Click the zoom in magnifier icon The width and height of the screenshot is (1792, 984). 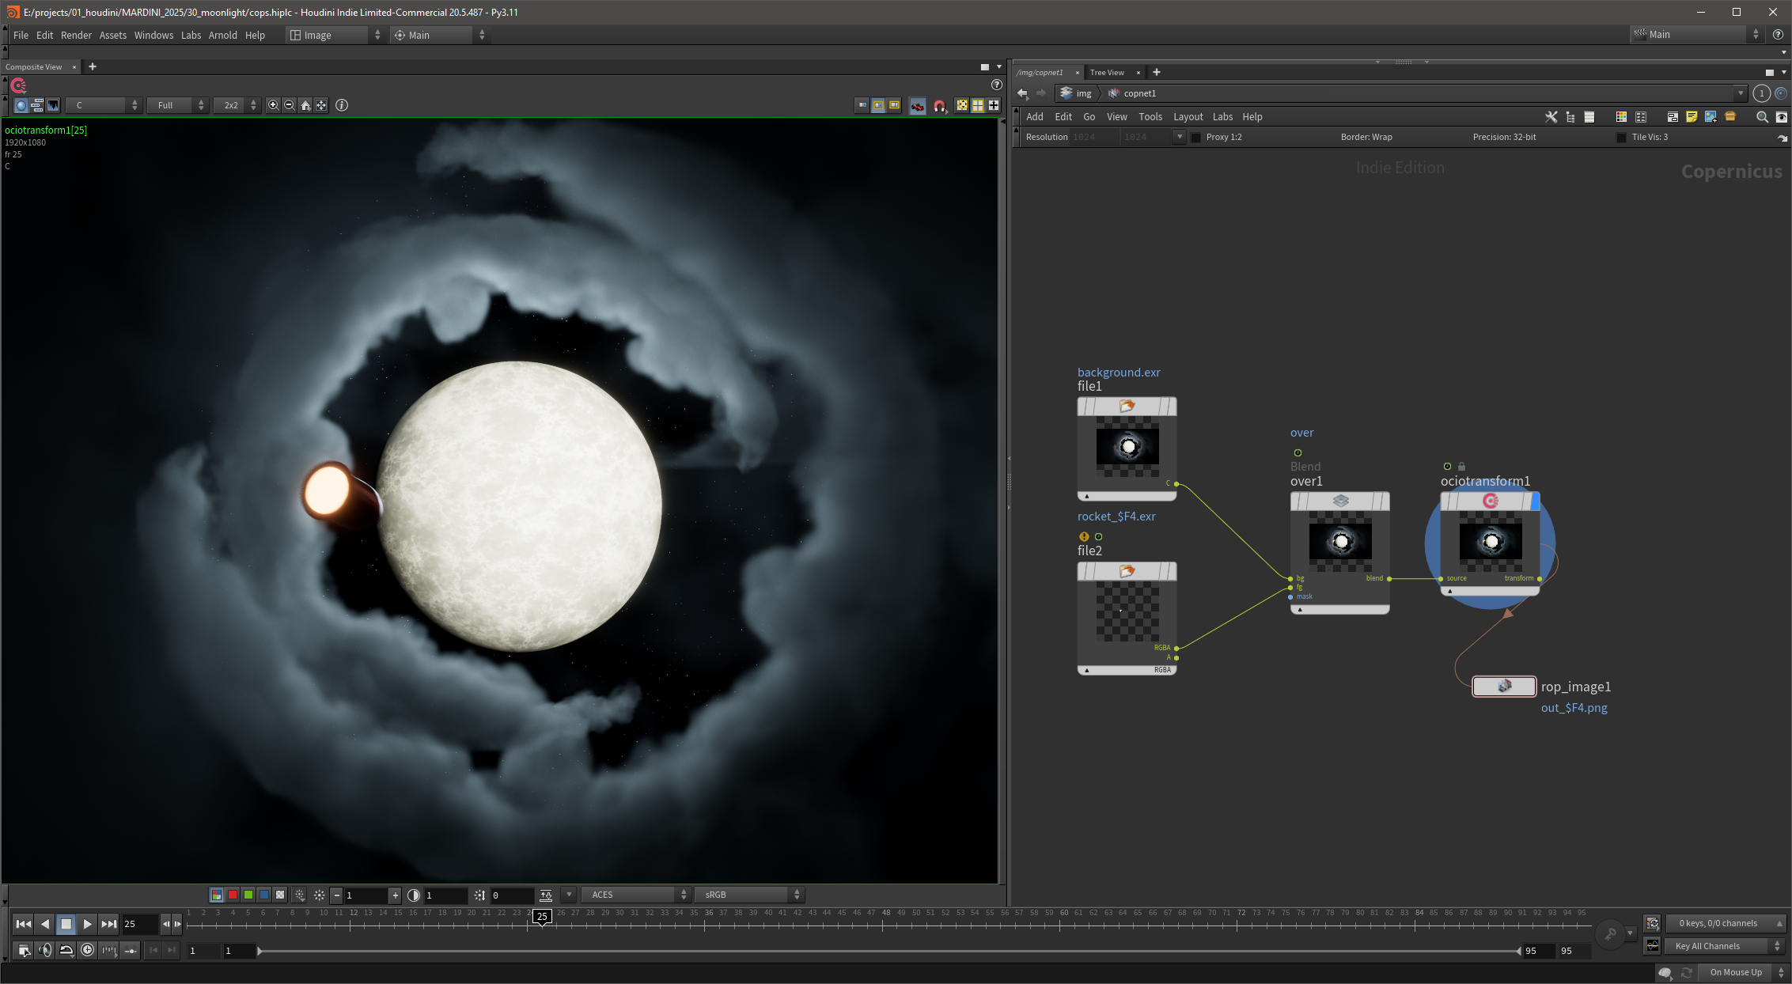tap(273, 105)
